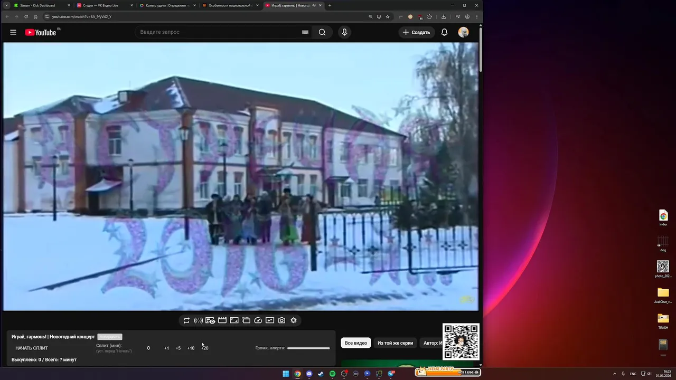Adjust the 'Громк. алерта' volume slider
The image size is (676, 380).
[x=308, y=348]
